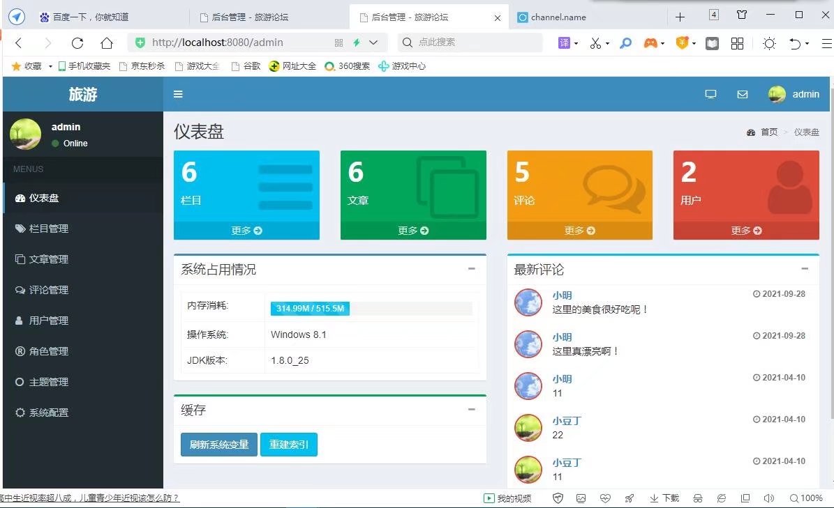Toggle the sidebar with the hamburger icon
Screen dimensions: 834x508
pyautogui.click(x=178, y=94)
